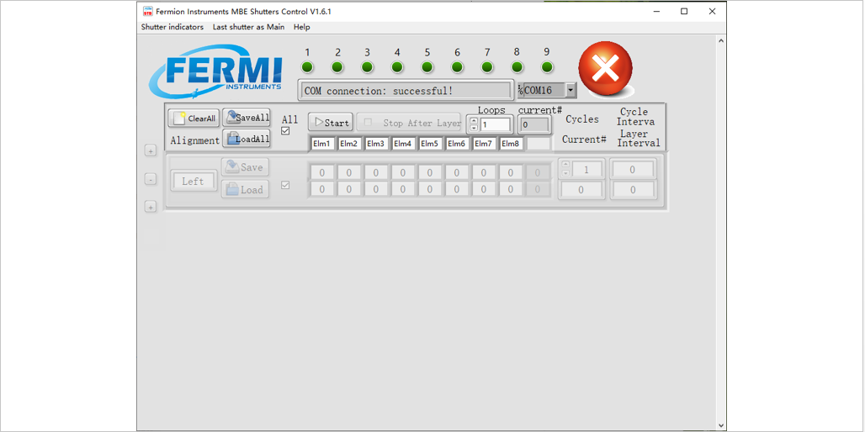
Task: Click the Elm6 name field
Action: (x=457, y=144)
